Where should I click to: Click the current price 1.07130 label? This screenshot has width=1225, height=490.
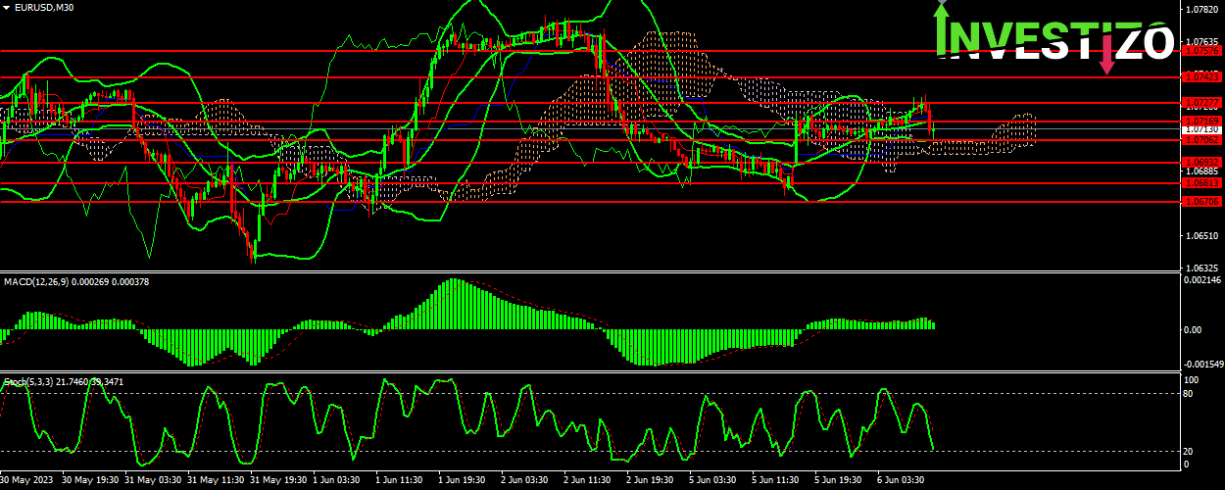click(1200, 129)
